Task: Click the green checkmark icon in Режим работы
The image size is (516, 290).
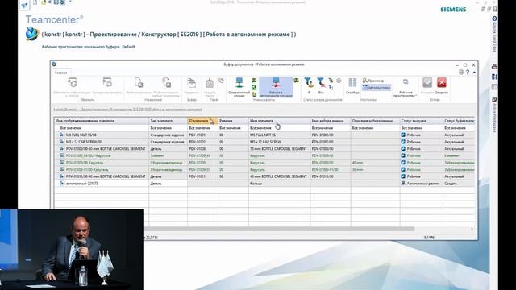Action: click(254, 81)
